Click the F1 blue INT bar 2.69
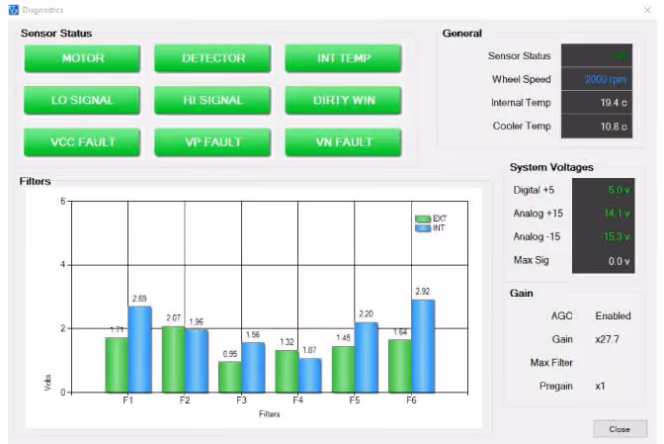The width and height of the screenshot is (664, 444). coord(139,349)
